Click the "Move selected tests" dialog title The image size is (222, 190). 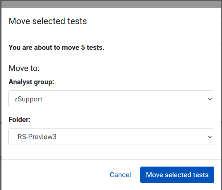coord(48,21)
